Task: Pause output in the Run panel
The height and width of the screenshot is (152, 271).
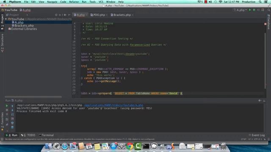Action: [x=7, y=114]
